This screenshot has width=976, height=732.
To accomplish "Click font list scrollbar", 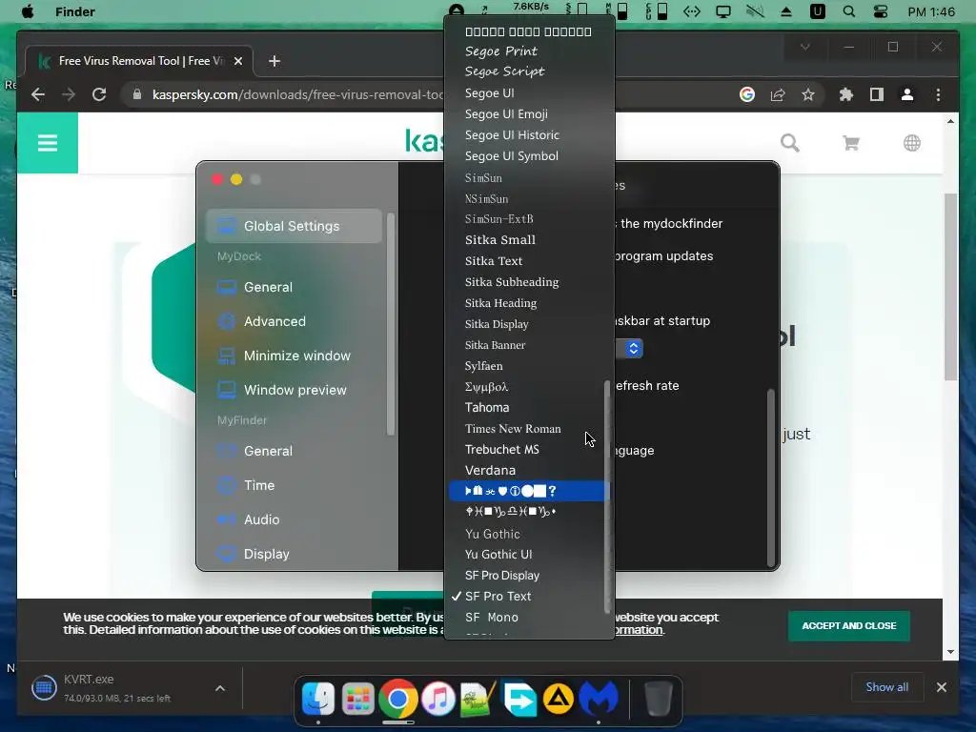I will click(x=607, y=497).
